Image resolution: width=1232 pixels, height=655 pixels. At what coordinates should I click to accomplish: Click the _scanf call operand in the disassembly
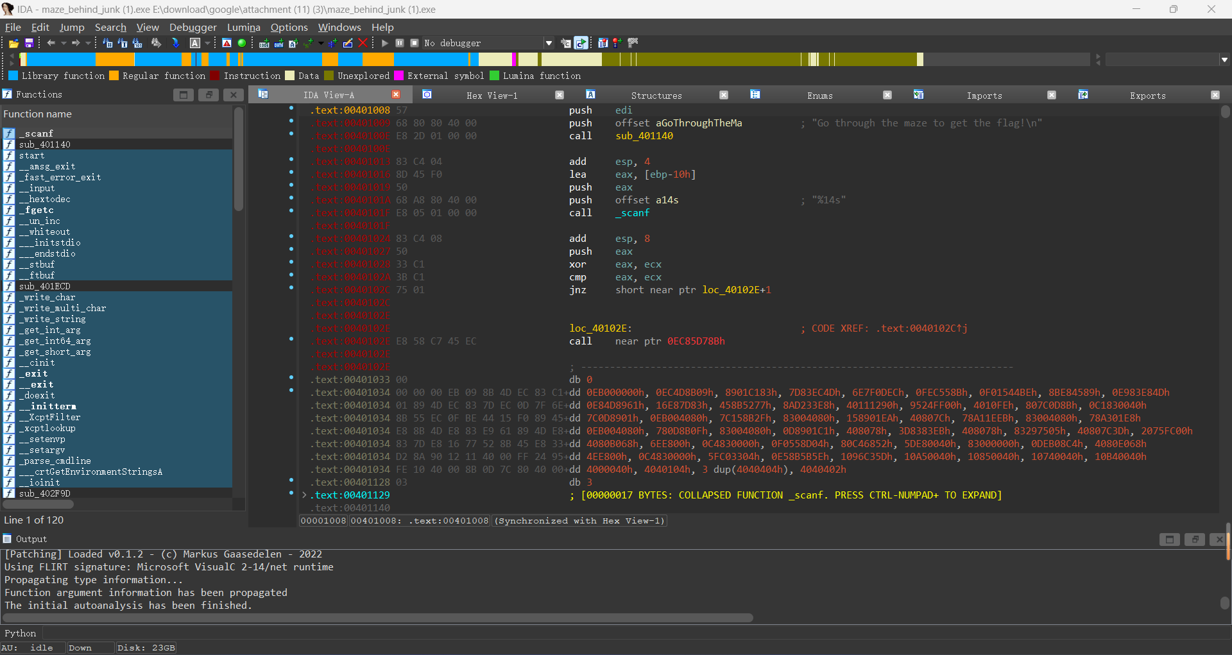point(633,213)
